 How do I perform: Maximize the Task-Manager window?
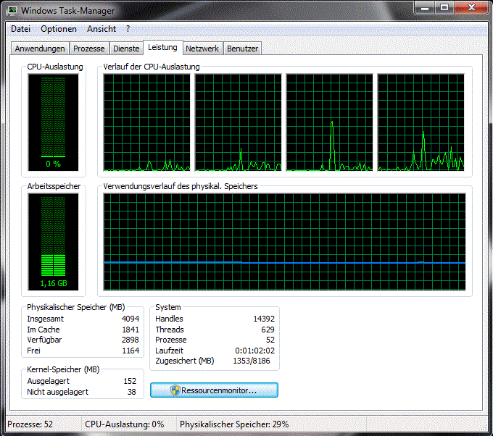pos(444,7)
